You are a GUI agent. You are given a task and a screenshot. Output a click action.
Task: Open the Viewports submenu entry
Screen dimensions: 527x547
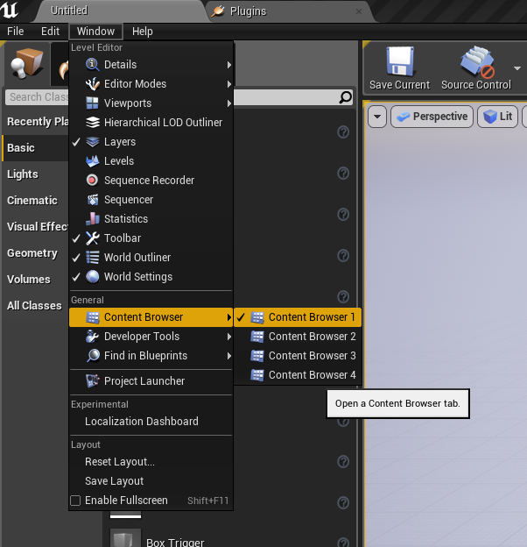coord(151,103)
